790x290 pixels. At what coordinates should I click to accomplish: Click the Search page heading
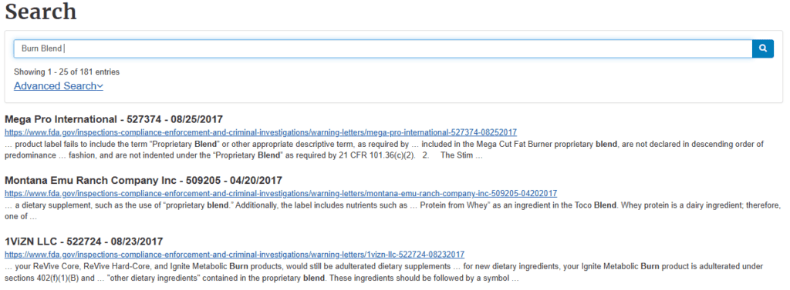(41, 11)
